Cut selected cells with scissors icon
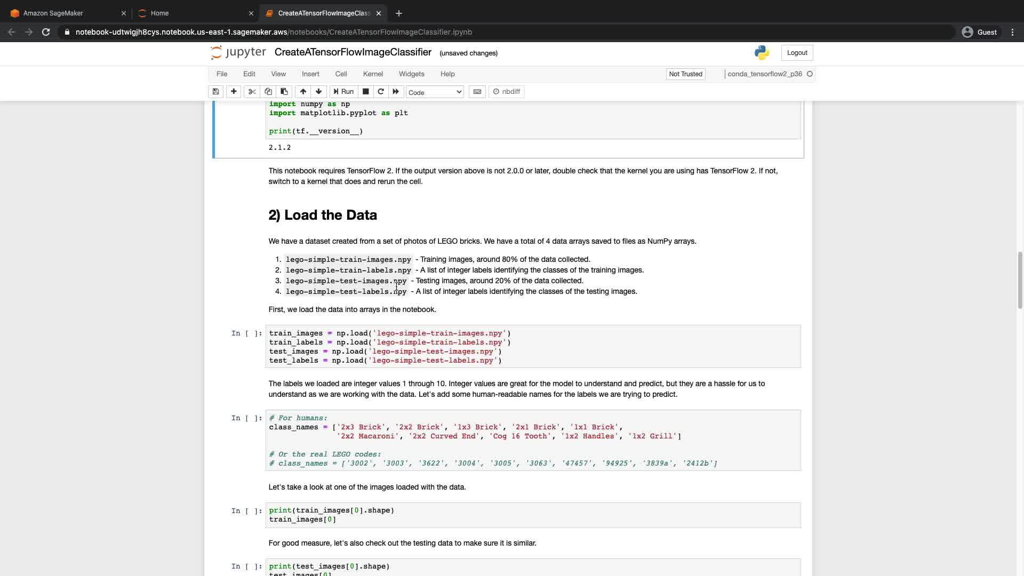 click(252, 92)
